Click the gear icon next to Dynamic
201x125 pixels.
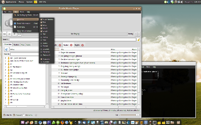tap(36, 115)
